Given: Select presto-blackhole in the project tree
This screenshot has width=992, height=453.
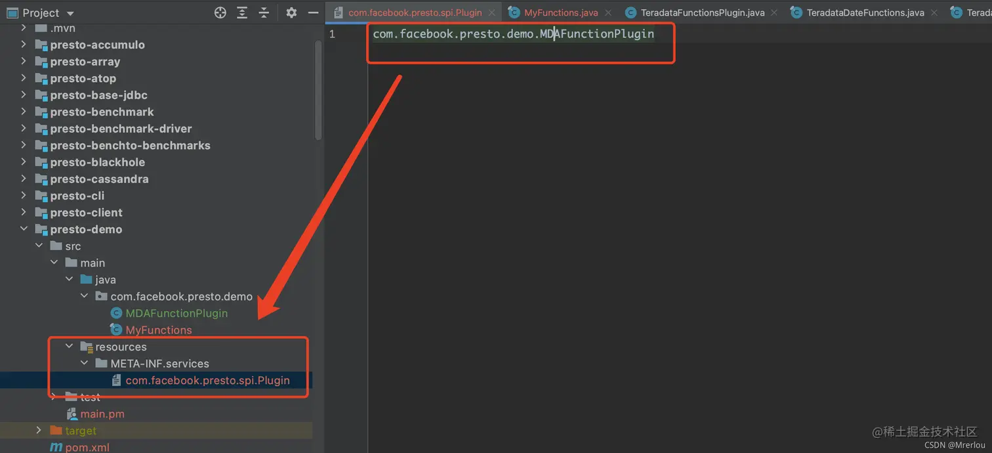Looking at the screenshot, I should tap(97, 162).
